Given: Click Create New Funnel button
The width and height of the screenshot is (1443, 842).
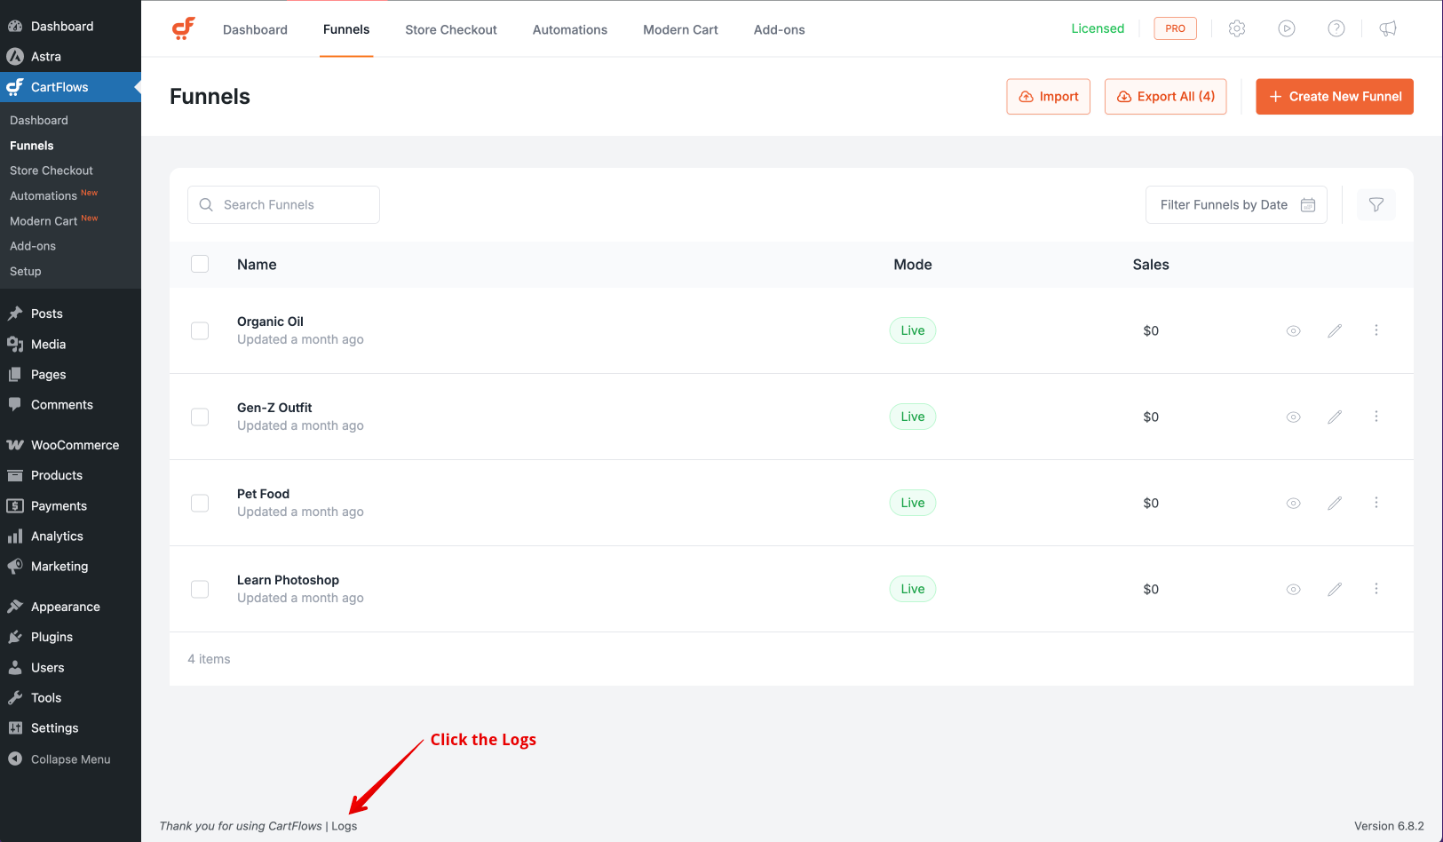Looking at the screenshot, I should click(1335, 96).
